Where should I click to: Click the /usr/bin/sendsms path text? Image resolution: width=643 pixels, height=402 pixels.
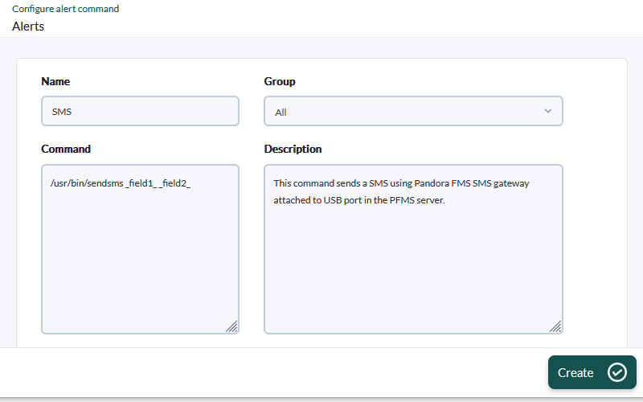click(87, 184)
